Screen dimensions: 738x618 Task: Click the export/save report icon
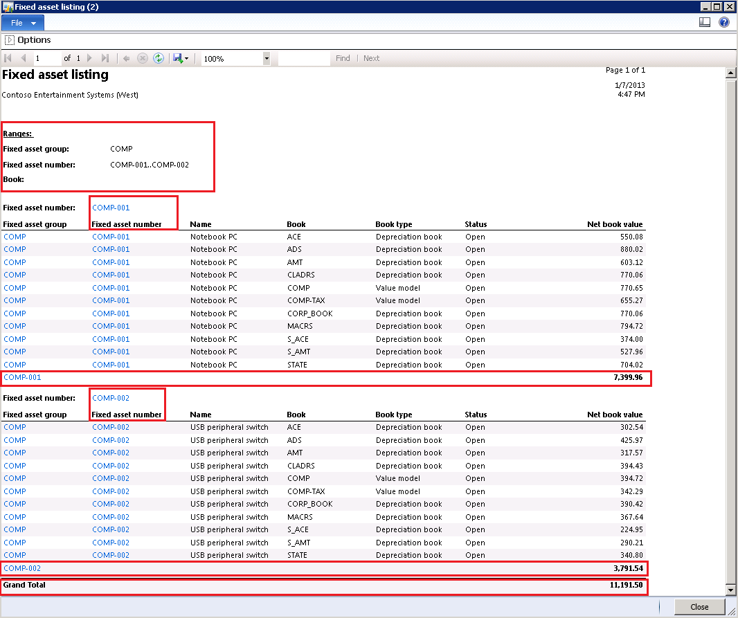point(177,58)
